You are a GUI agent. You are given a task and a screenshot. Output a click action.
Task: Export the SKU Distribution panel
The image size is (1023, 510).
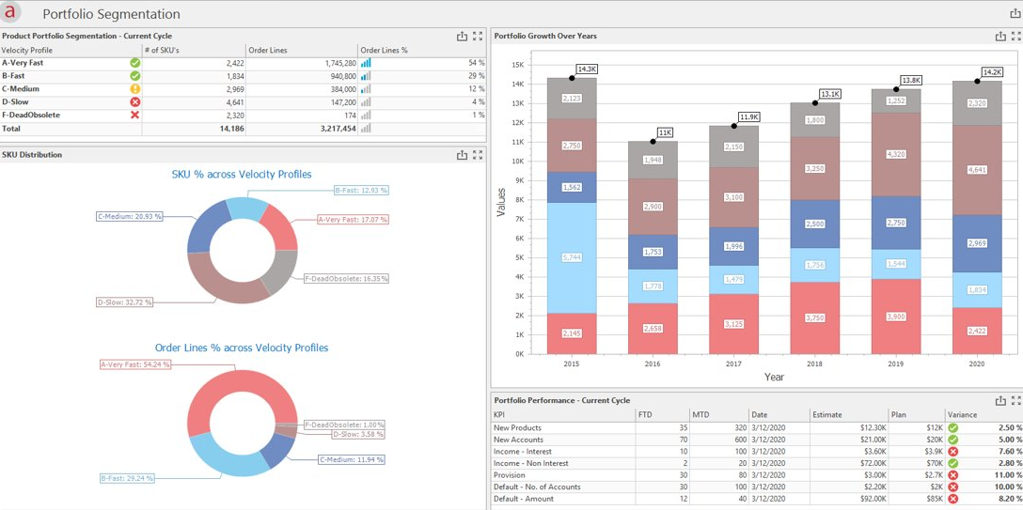click(x=462, y=155)
